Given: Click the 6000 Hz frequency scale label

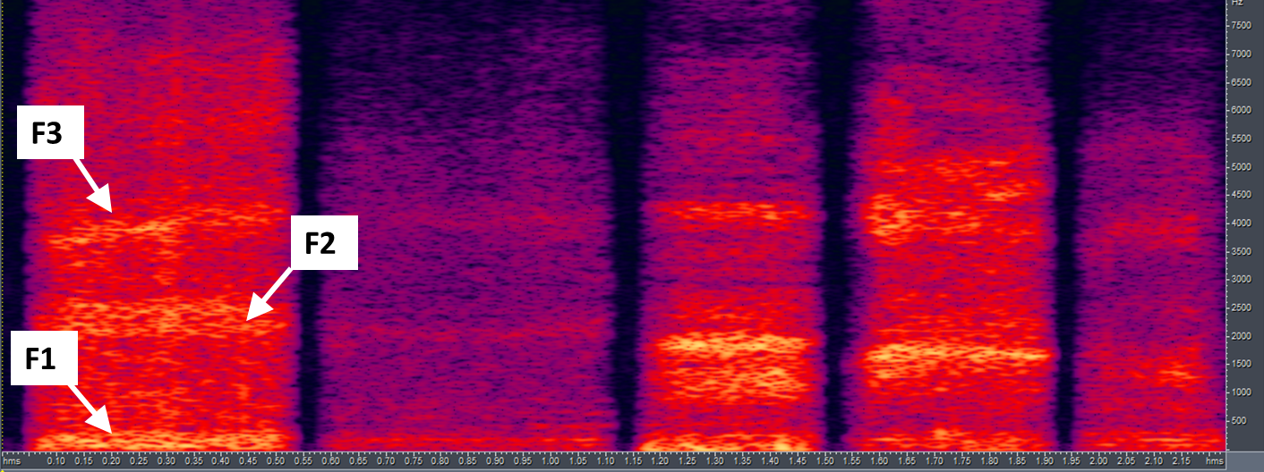Looking at the screenshot, I should coord(1243,110).
